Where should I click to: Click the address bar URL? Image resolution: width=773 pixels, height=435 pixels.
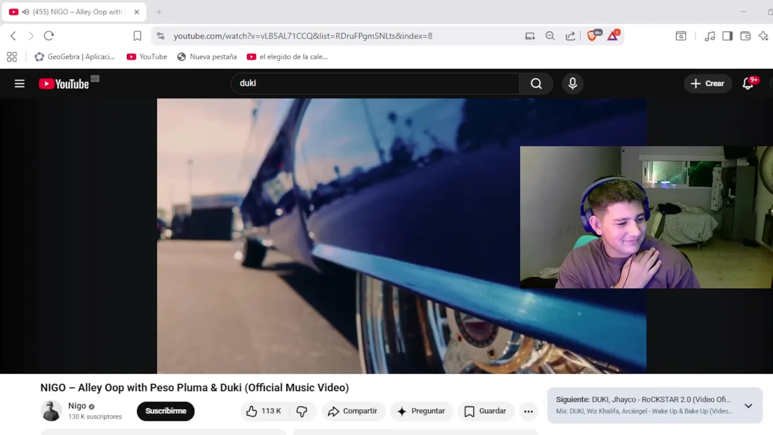click(303, 36)
